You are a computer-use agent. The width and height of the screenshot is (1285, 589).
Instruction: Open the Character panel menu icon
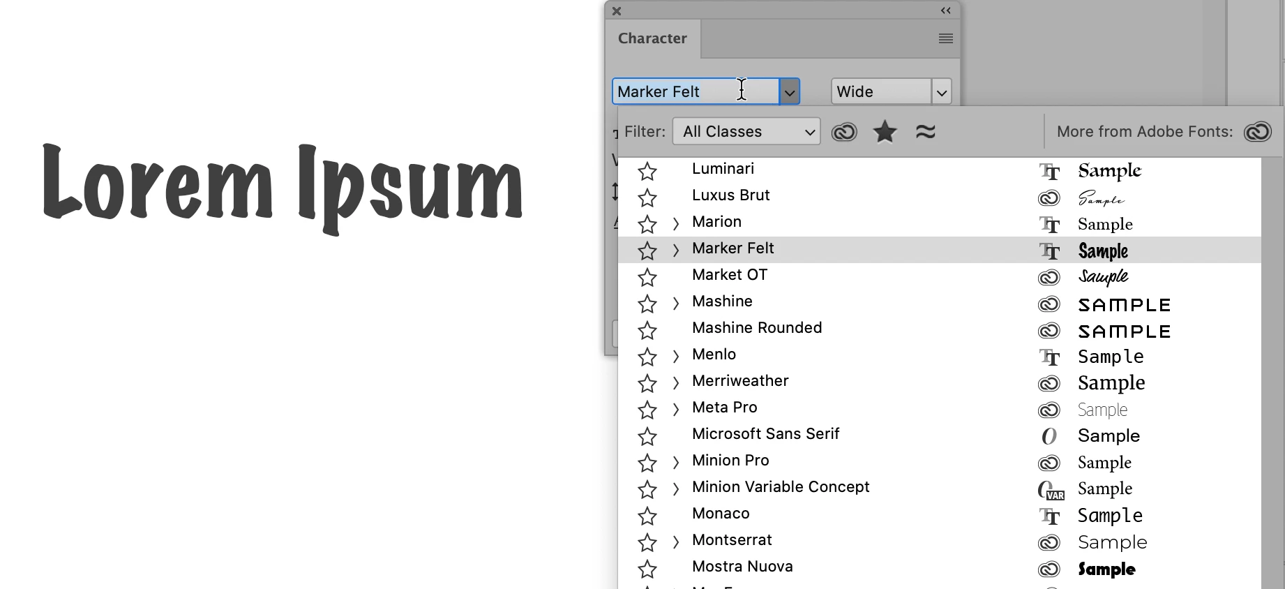946,39
